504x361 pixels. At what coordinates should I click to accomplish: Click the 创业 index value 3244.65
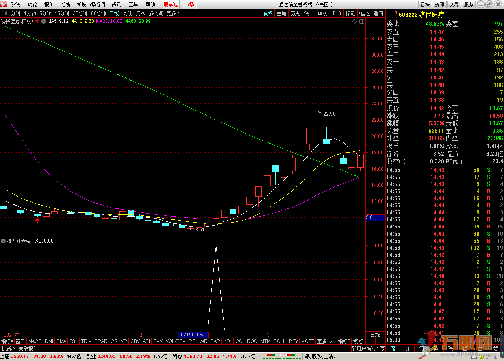106,356
